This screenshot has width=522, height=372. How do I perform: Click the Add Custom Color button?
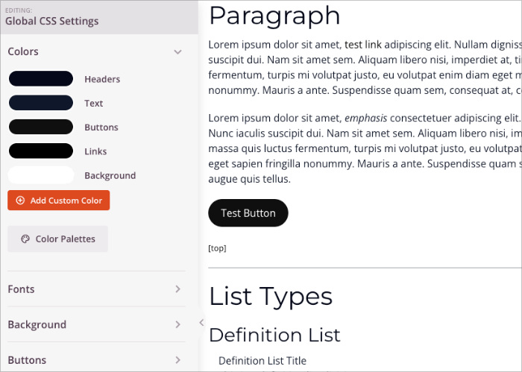tap(59, 201)
